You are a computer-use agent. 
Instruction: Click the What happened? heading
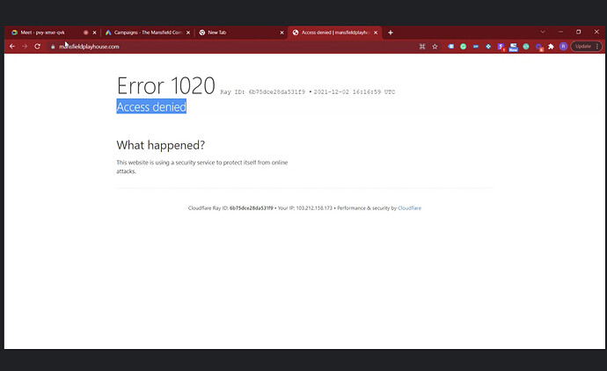pyautogui.click(x=161, y=145)
